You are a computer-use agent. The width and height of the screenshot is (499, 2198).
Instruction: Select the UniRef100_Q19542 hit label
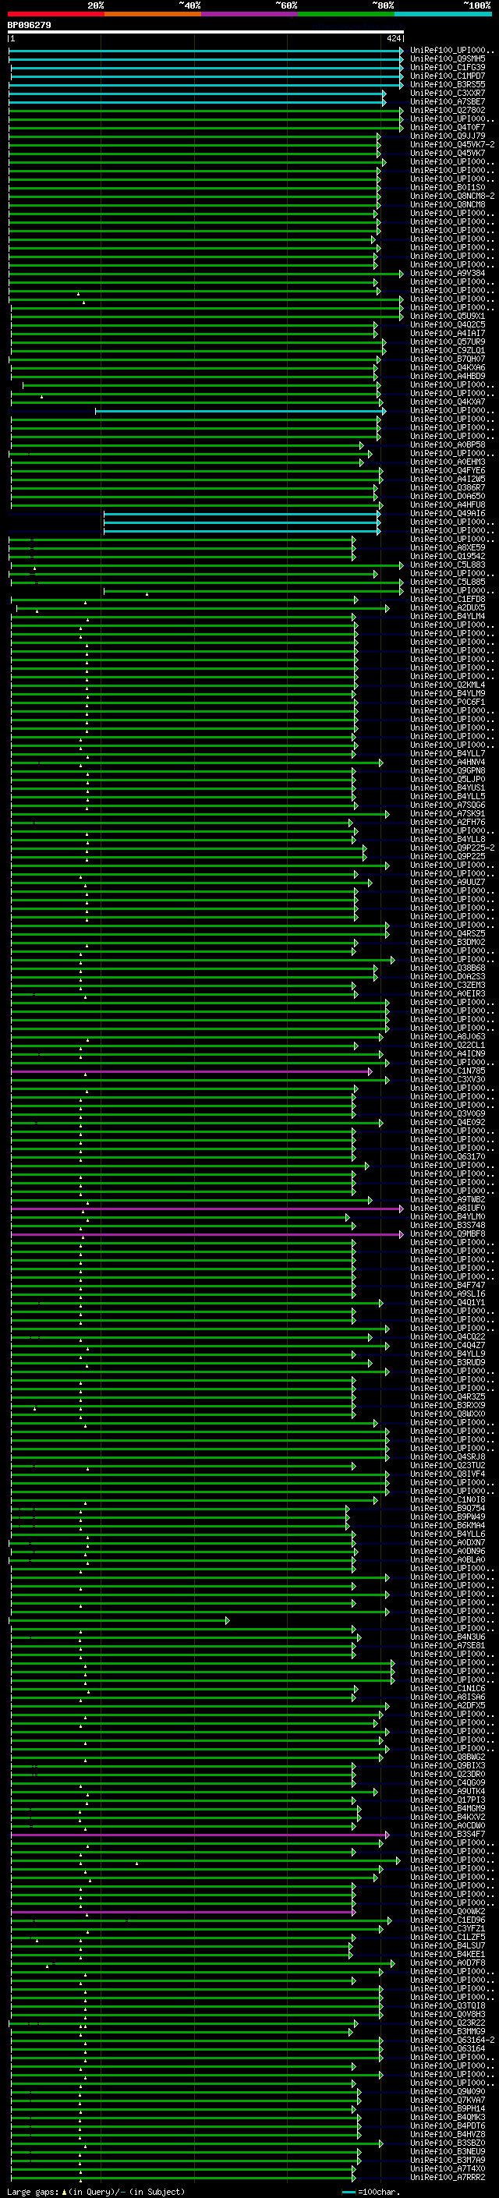[x=448, y=557]
